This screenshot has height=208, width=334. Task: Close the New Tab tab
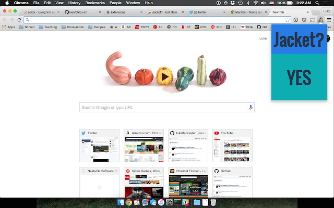pos(307,12)
